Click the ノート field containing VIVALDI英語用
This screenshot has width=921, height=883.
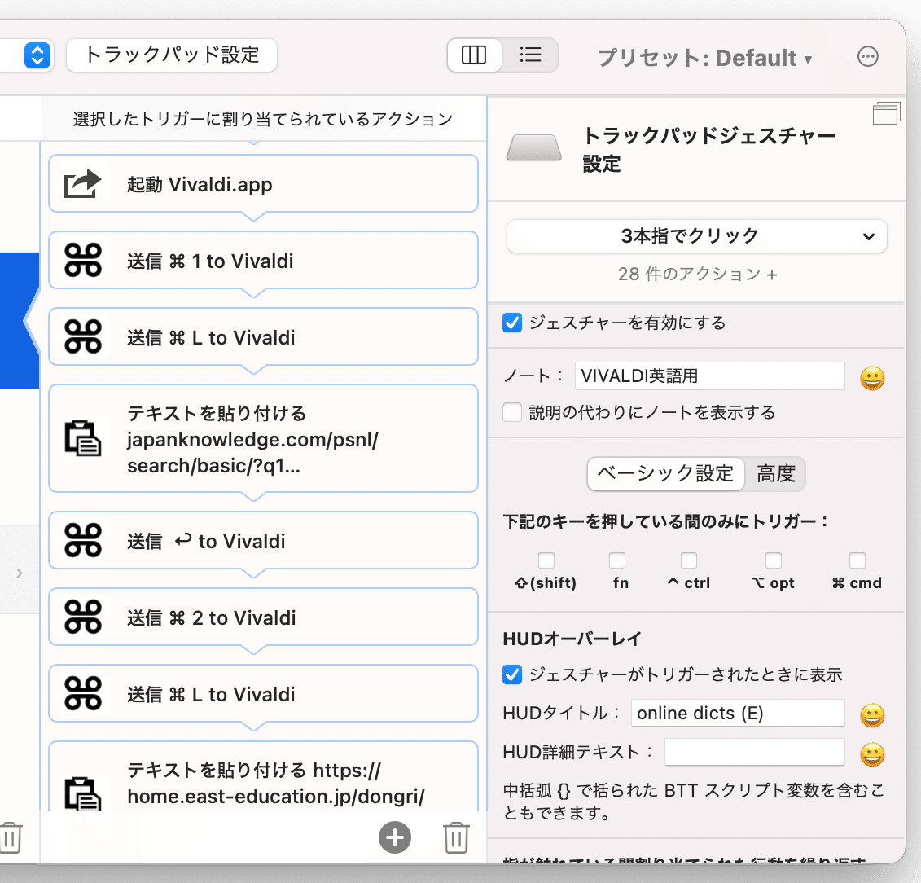point(709,376)
